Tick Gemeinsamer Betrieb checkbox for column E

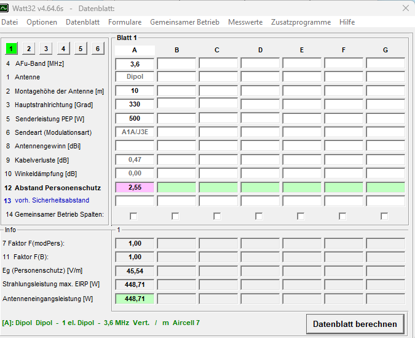tap(301, 216)
